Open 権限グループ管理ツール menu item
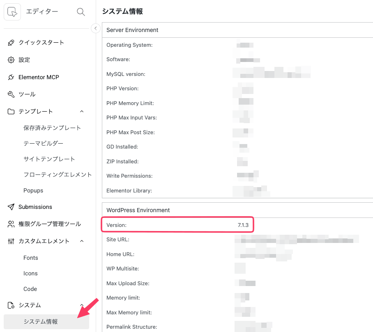The height and width of the screenshot is (332, 373). click(x=50, y=224)
